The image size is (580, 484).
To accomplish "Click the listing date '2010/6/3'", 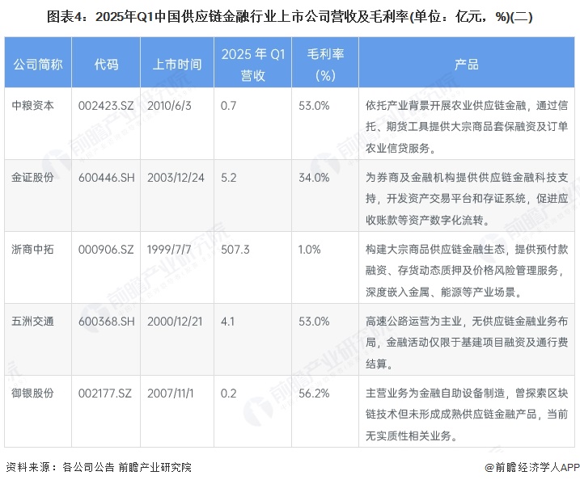I will pyautogui.click(x=169, y=106).
